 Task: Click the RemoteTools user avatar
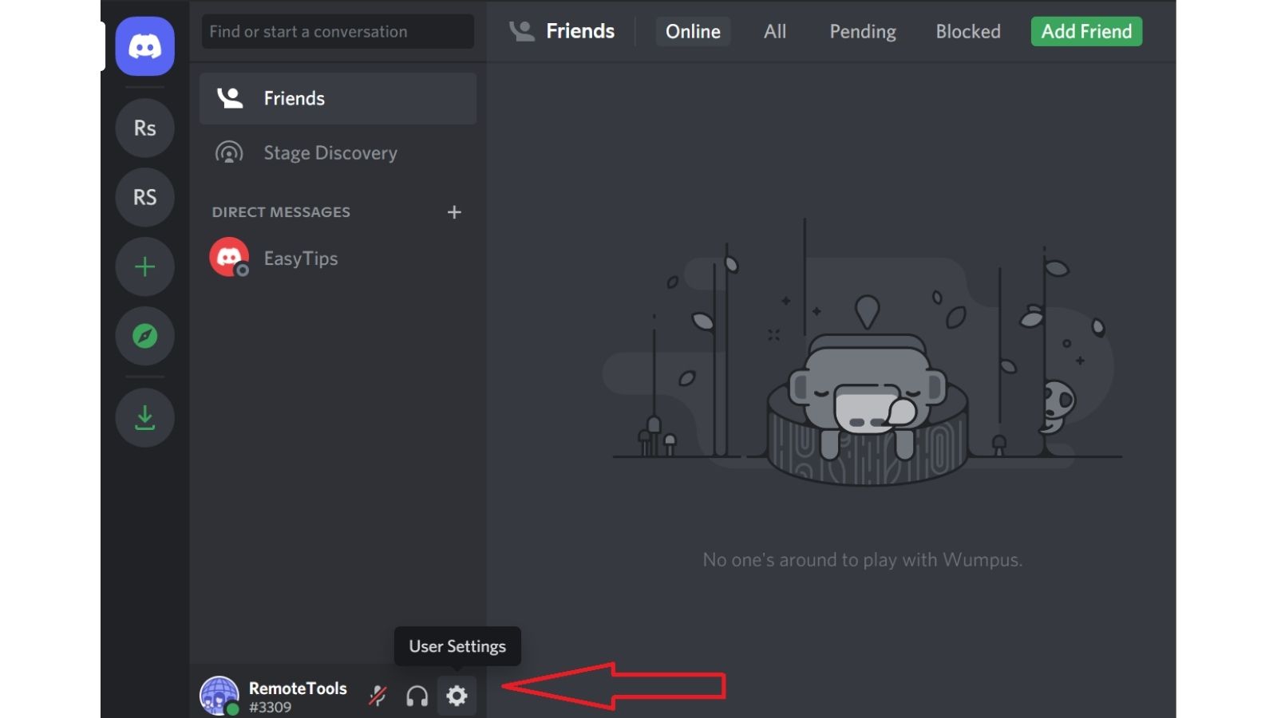219,696
